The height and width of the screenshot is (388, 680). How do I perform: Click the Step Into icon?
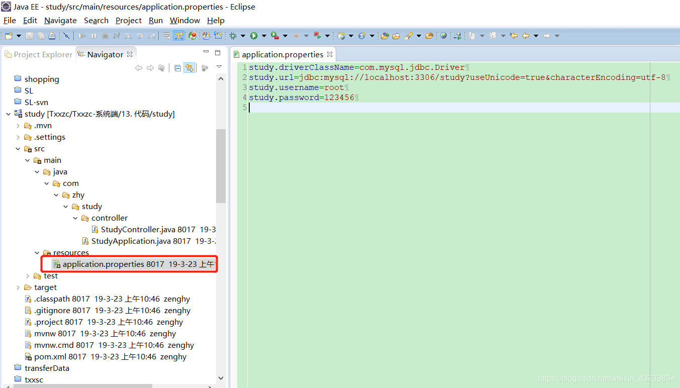point(128,36)
